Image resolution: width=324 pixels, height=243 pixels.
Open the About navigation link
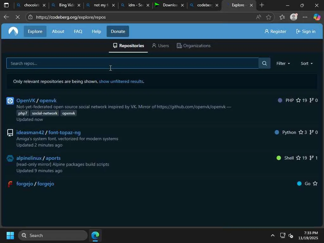58,31
